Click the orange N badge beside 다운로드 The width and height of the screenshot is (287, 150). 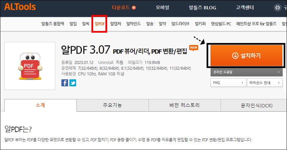tap(134, 8)
